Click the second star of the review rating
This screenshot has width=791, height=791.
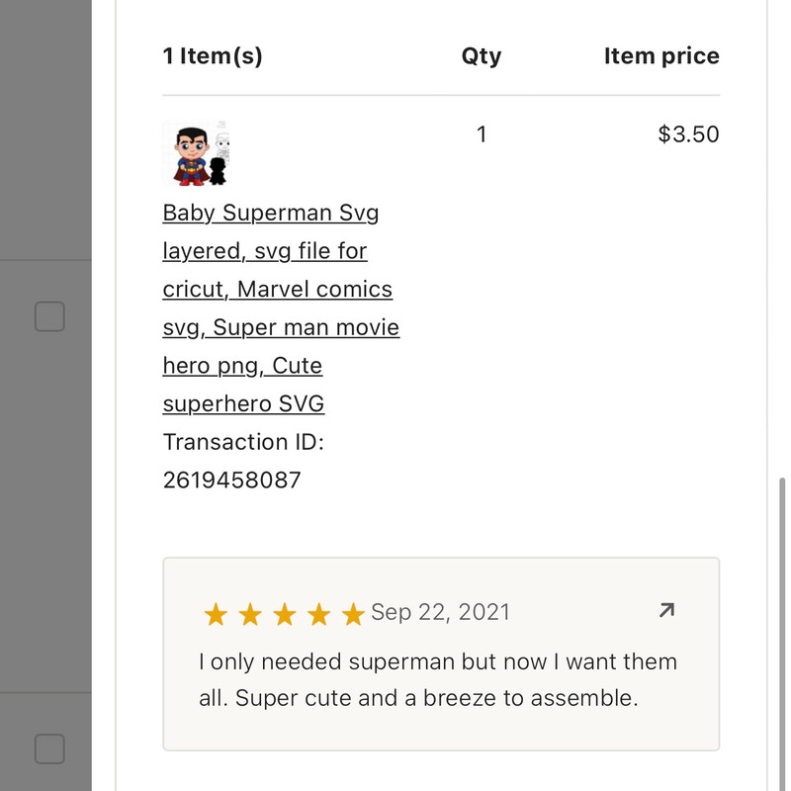251,615
